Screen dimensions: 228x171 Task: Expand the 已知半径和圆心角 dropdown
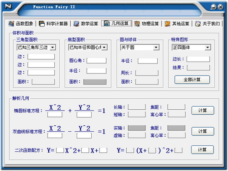(x=104, y=48)
